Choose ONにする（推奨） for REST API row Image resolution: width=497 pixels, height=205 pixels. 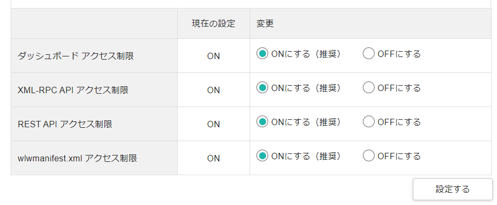(262, 122)
